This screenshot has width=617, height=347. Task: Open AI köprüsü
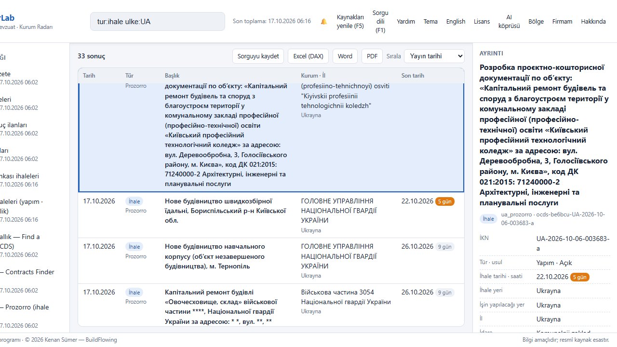(x=509, y=22)
